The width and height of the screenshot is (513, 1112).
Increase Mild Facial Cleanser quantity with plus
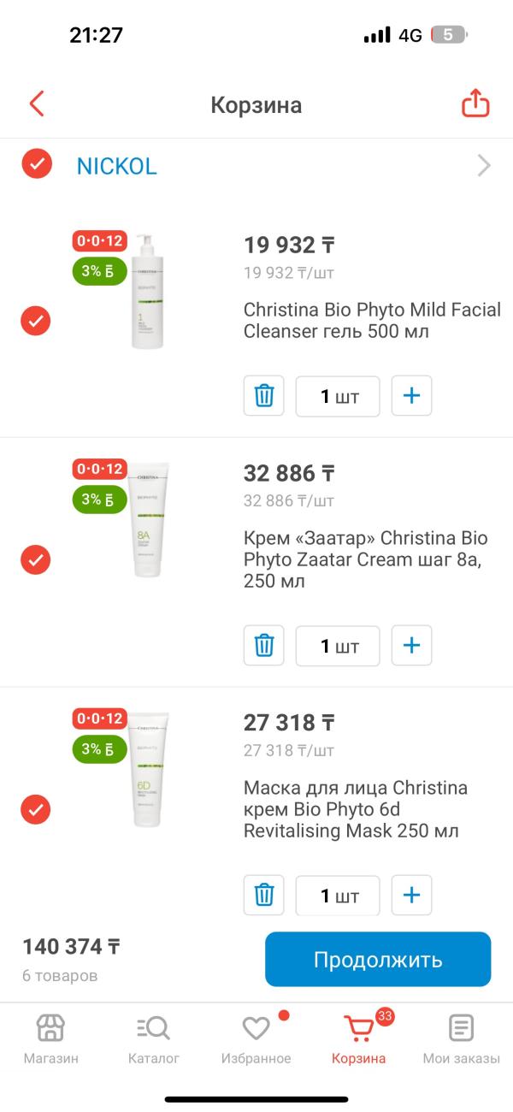[x=411, y=396]
